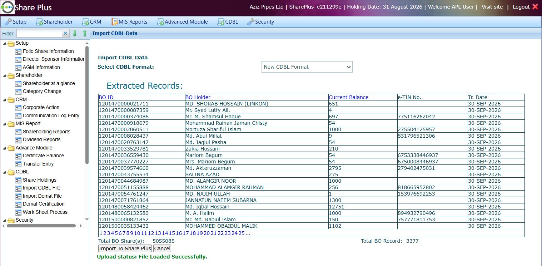The image size is (542, 266).
Task: Click the Corporate Action page icon
Action: (19, 108)
